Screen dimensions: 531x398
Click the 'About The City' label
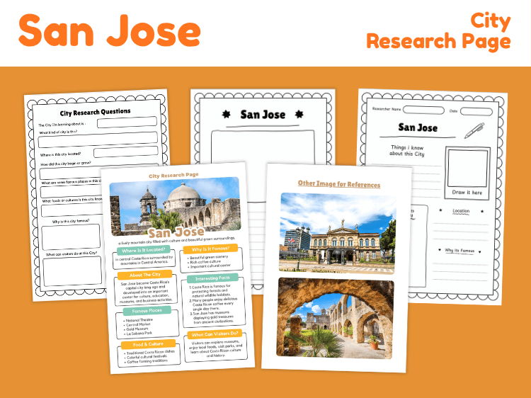pyautogui.click(x=145, y=275)
